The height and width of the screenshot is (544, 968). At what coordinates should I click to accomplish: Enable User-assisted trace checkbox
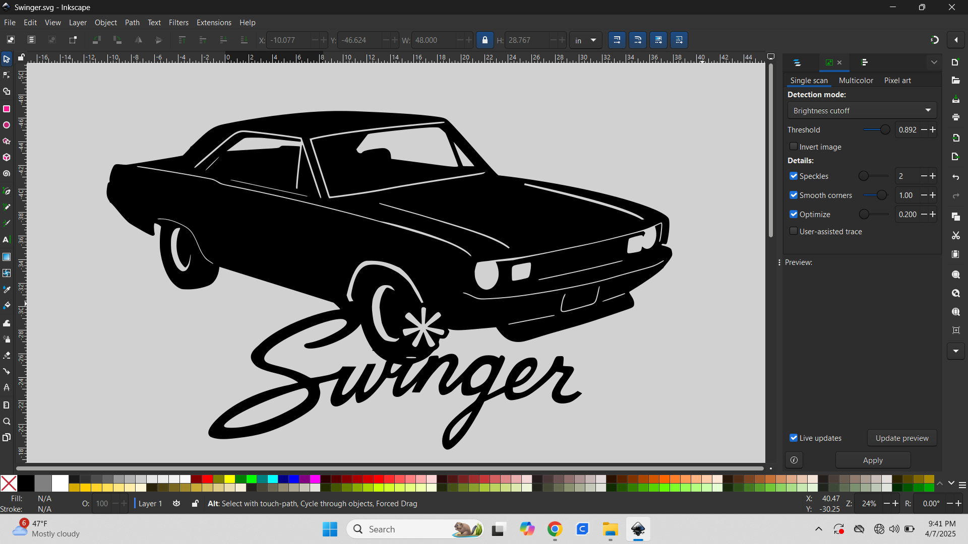coord(794,231)
